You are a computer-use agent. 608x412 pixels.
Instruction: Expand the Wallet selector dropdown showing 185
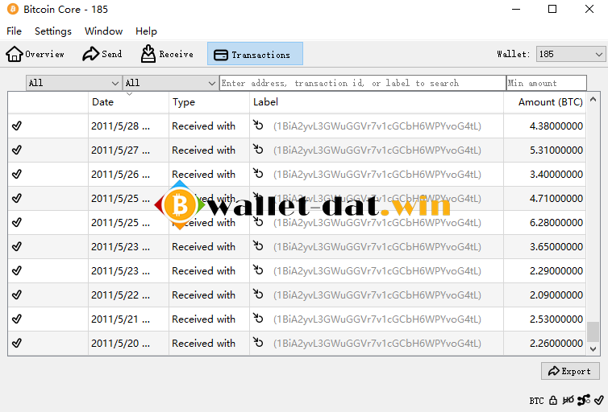(x=570, y=54)
